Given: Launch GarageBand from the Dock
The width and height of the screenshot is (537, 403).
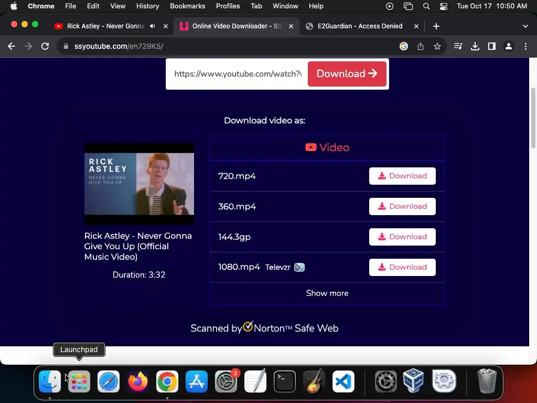Looking at the screenshot, I should point(314,381).
